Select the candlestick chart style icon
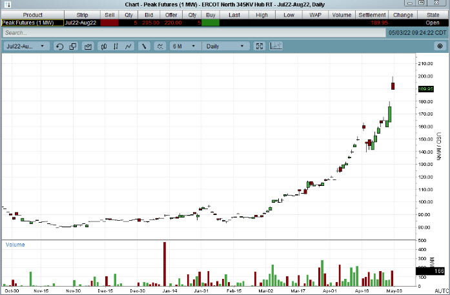The height and width of the screenshot is (295, 450). point(103,46)
